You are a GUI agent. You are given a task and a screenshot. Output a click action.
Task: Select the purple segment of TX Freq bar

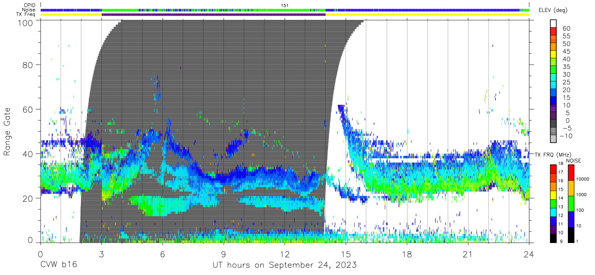click(213, 15)
